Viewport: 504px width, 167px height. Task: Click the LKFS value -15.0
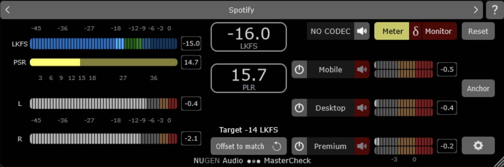pos(191,43)
